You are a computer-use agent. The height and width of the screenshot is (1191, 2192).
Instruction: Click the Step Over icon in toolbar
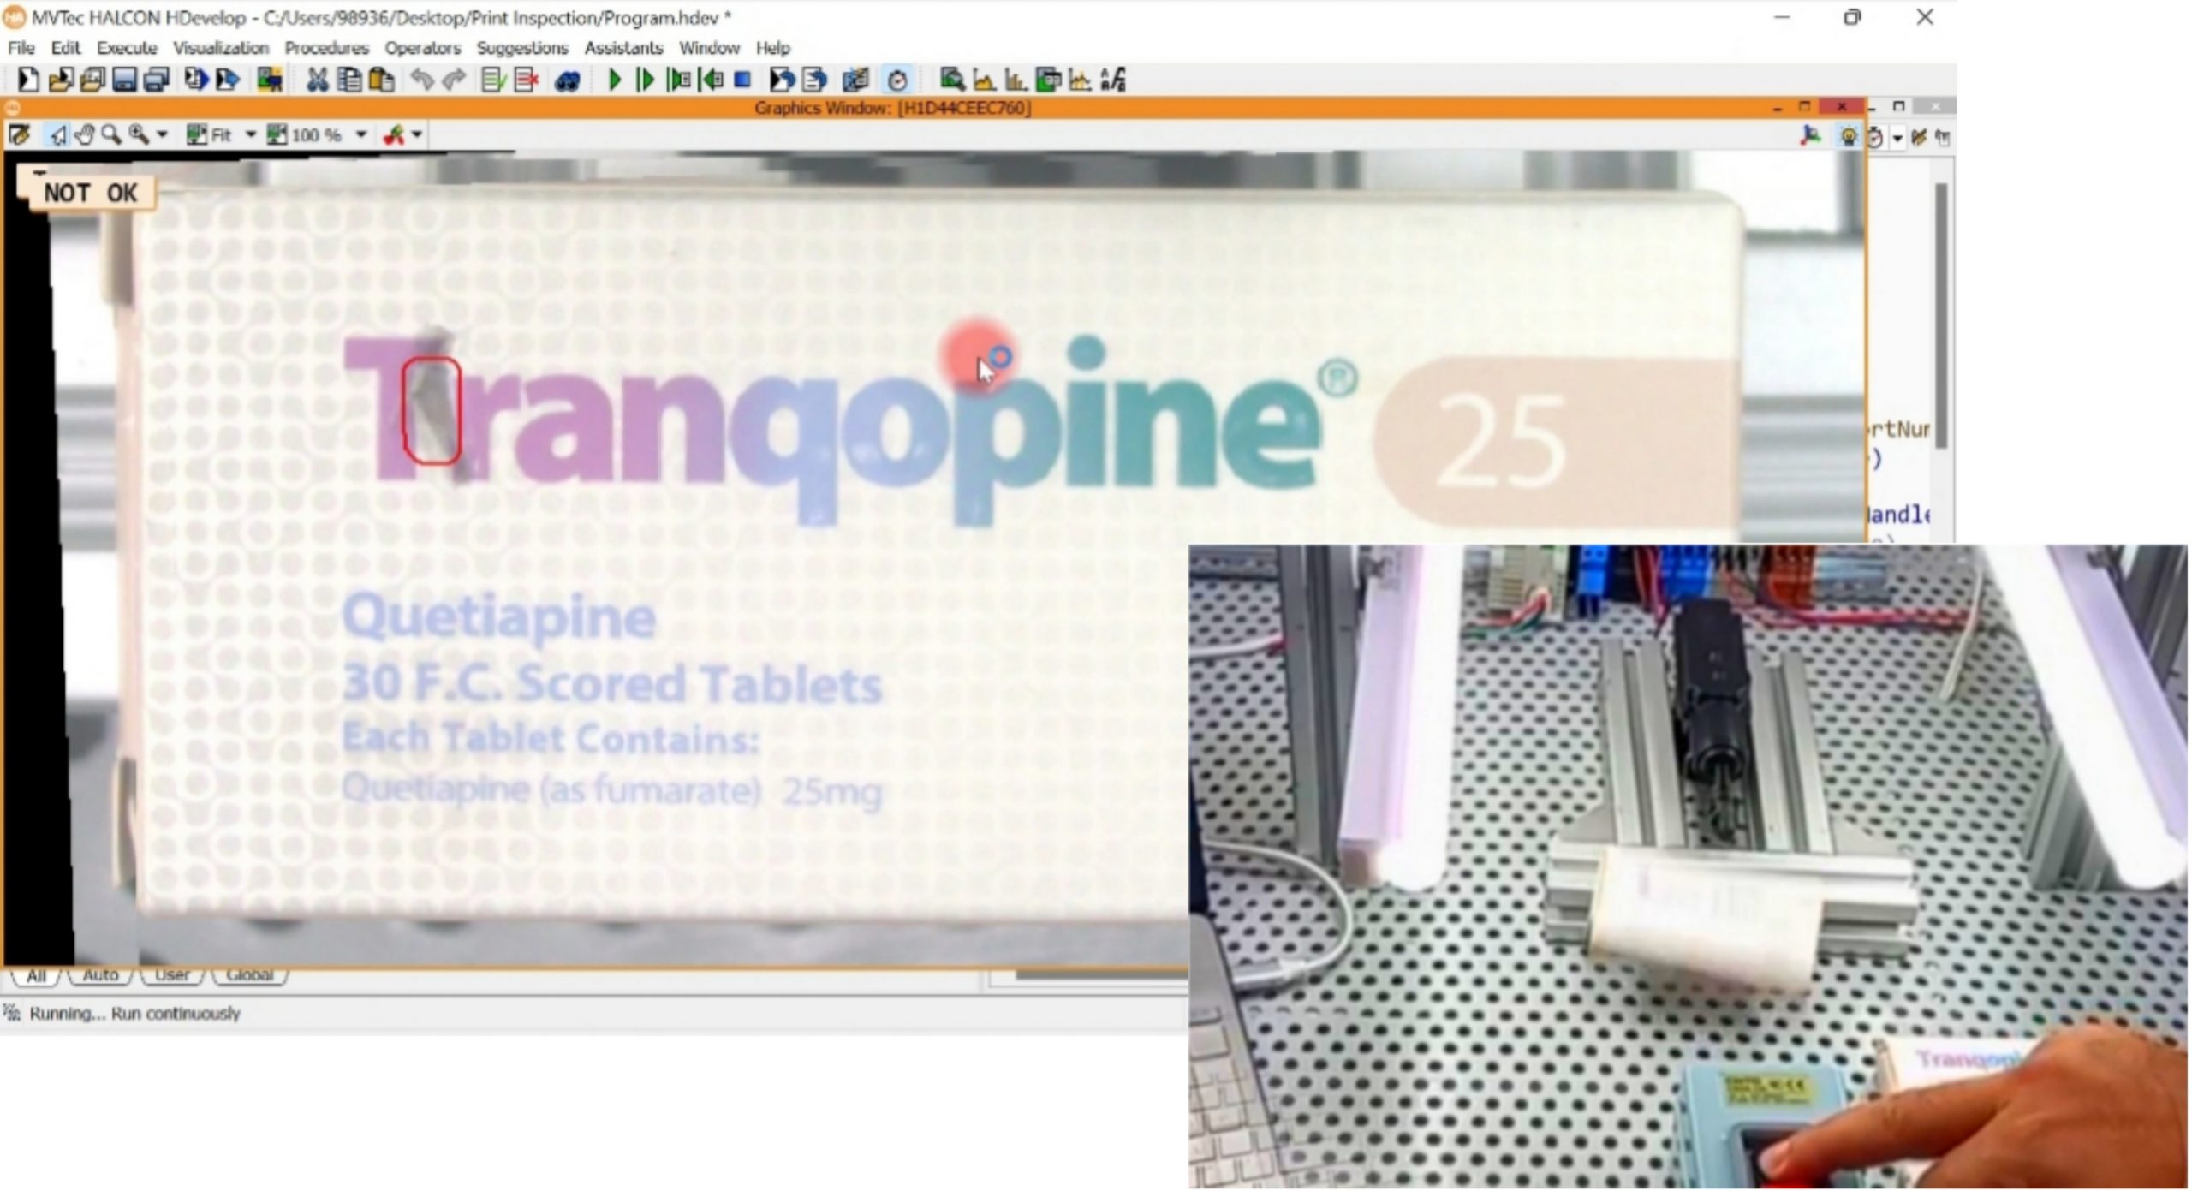click(646, 80)
